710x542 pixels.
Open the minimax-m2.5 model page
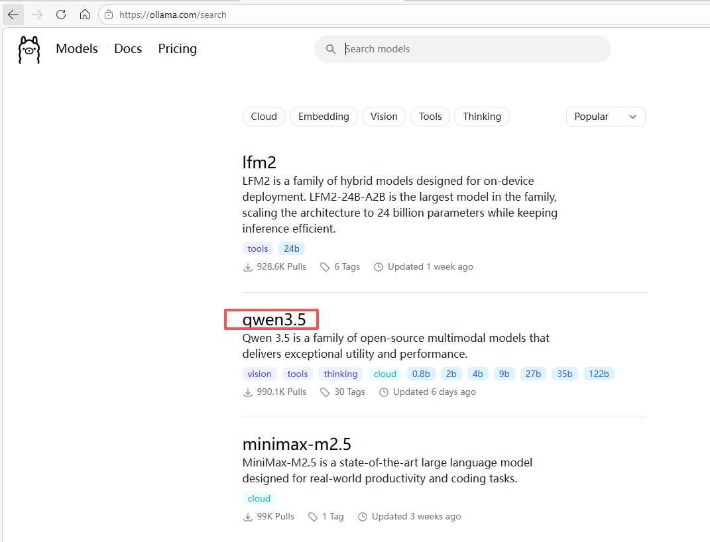point(296,445)
